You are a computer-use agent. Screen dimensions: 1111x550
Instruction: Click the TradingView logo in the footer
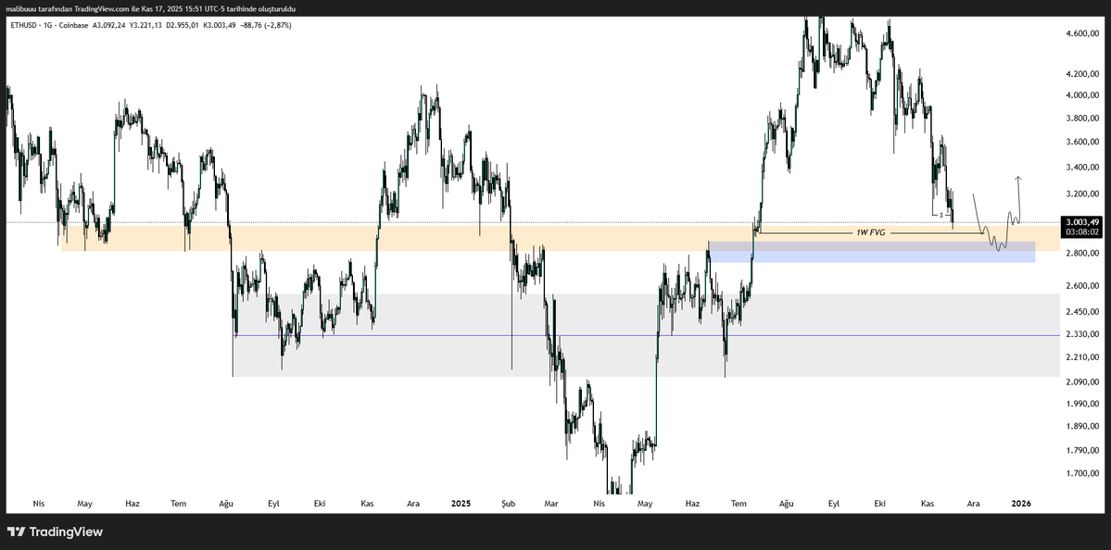56,531
